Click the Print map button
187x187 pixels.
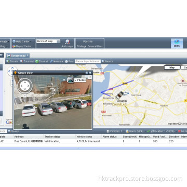point(69,61)
